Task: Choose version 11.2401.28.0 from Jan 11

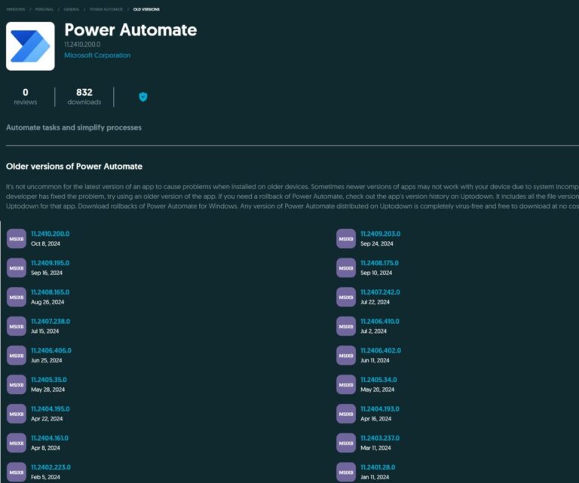Action: pyautogui.click(x=378, y=467)
